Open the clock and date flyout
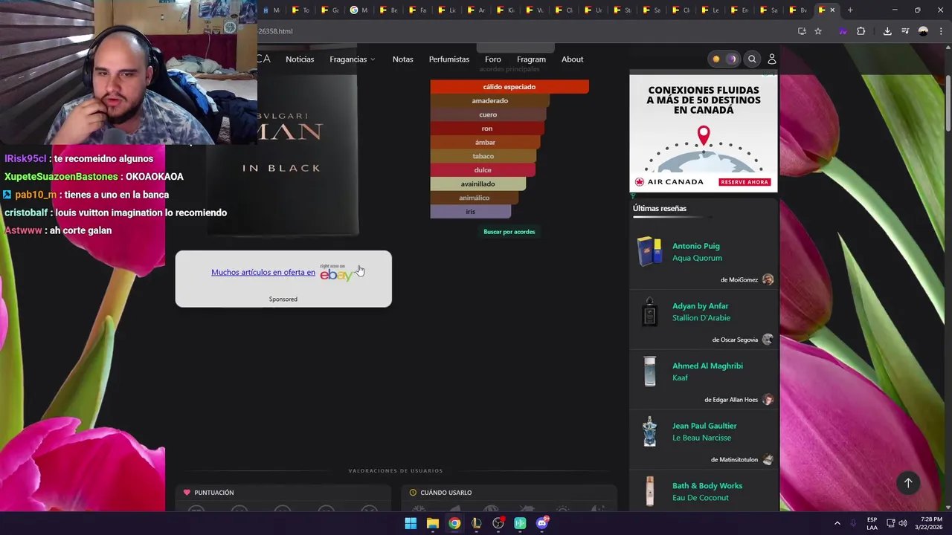Screen dimensions: 952x535 click(929, 523)
